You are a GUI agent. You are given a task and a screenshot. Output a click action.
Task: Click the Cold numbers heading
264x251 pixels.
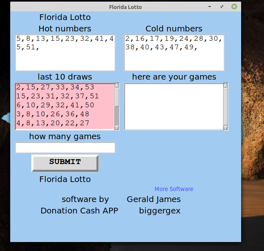[x=174, y=29]
